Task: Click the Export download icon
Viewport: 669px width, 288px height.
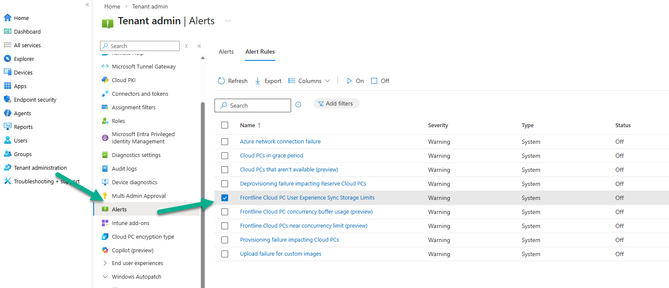Action: coord(257,81)
